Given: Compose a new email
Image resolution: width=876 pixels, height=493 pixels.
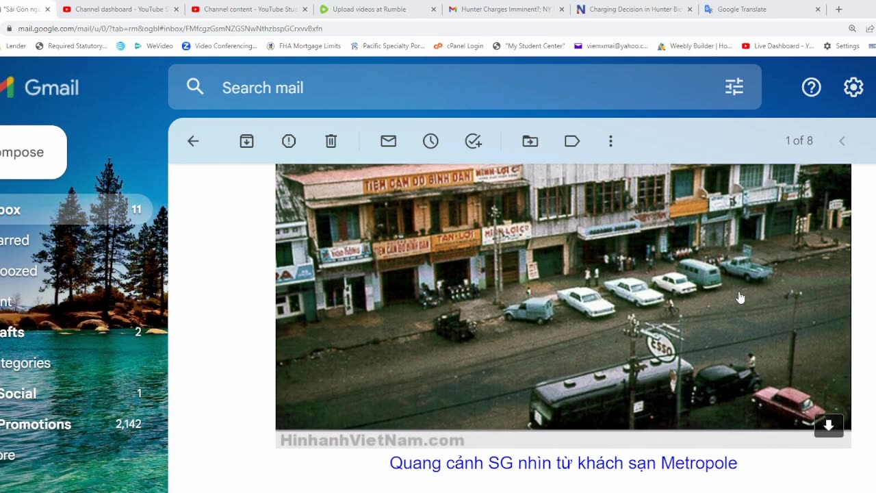Looking at the screenshot, I should point(33,152).
